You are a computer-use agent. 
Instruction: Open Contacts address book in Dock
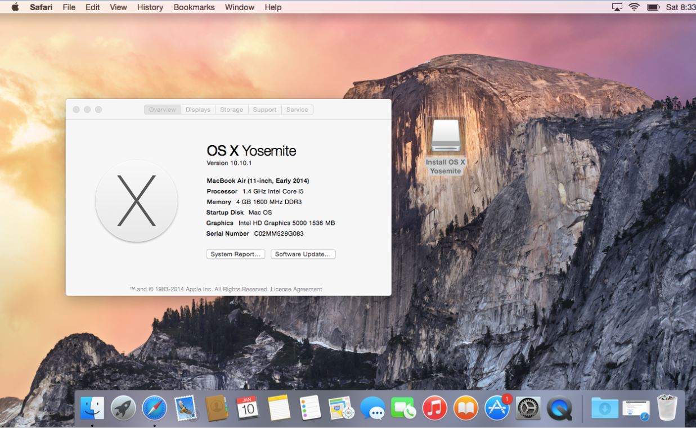pos(216,408)
